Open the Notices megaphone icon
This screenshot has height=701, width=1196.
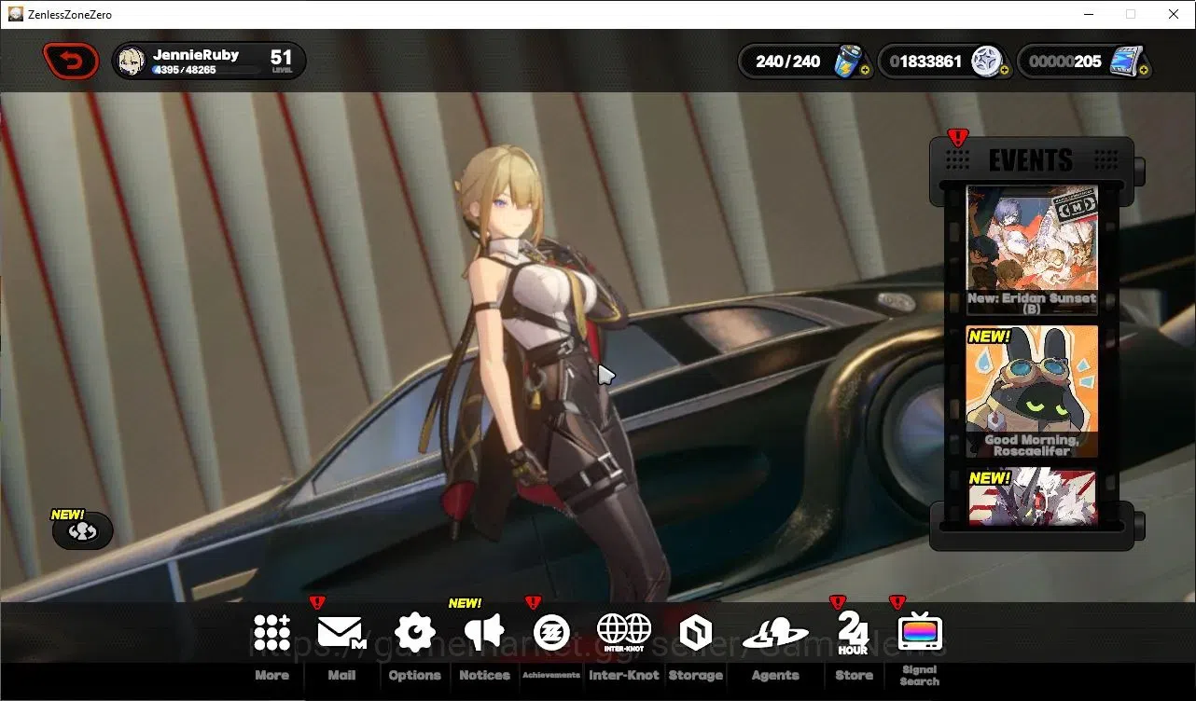click(484, 633)
